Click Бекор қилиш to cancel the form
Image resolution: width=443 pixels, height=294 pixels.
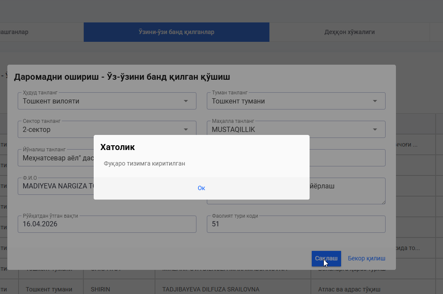[367, 259]
